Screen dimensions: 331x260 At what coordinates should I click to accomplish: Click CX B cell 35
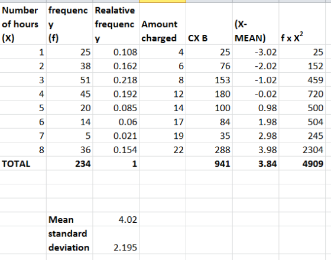[x=209, y=136]
